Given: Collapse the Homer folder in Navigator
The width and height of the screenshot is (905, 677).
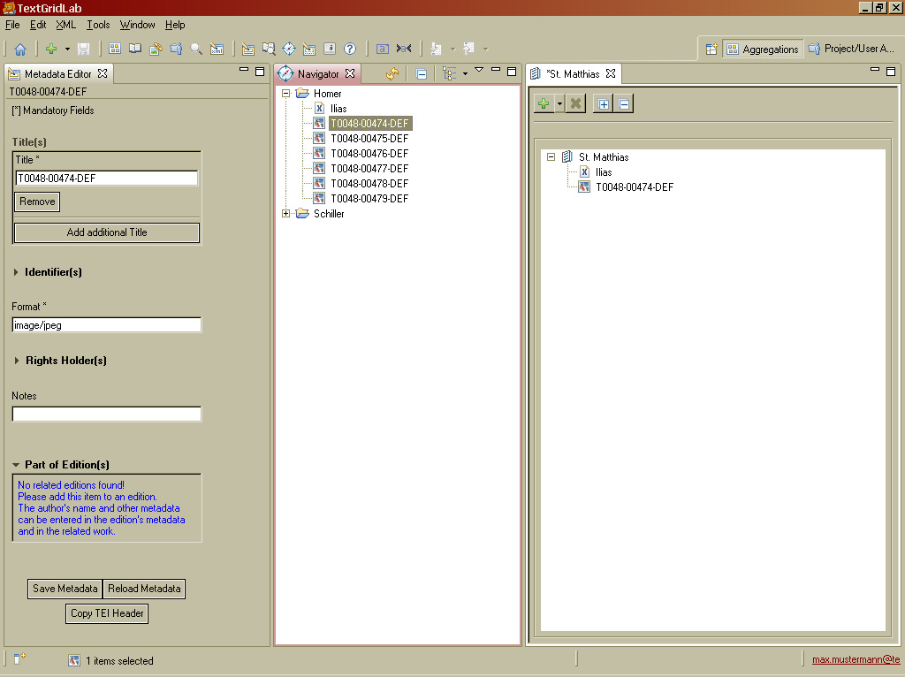Looking at the screenshot, I should coord(286,94).
